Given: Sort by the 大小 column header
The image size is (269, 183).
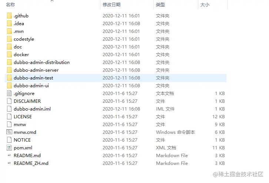Looking at the screenshot, I should coord(205,5).
